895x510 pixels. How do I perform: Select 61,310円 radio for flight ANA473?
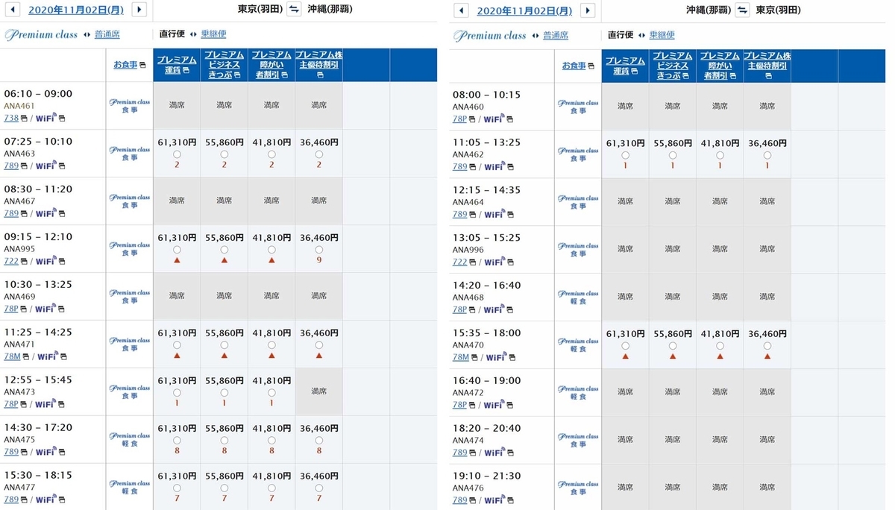pyautogui.click(x=177, y=393)
